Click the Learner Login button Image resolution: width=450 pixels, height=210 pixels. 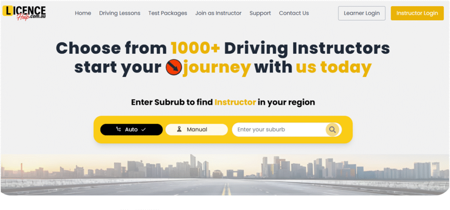tap(362, 13)
